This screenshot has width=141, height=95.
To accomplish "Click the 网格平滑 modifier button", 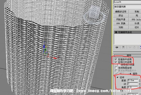I will [x=121, y=20].
